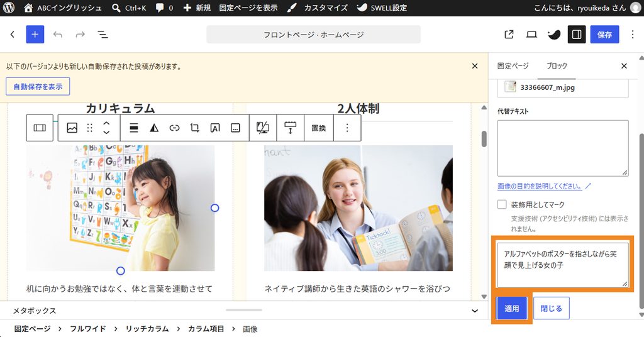The height and width of the screenshot is (337, 644).
Task: Open editor options three-dot menu
Action: coord(633,35)
